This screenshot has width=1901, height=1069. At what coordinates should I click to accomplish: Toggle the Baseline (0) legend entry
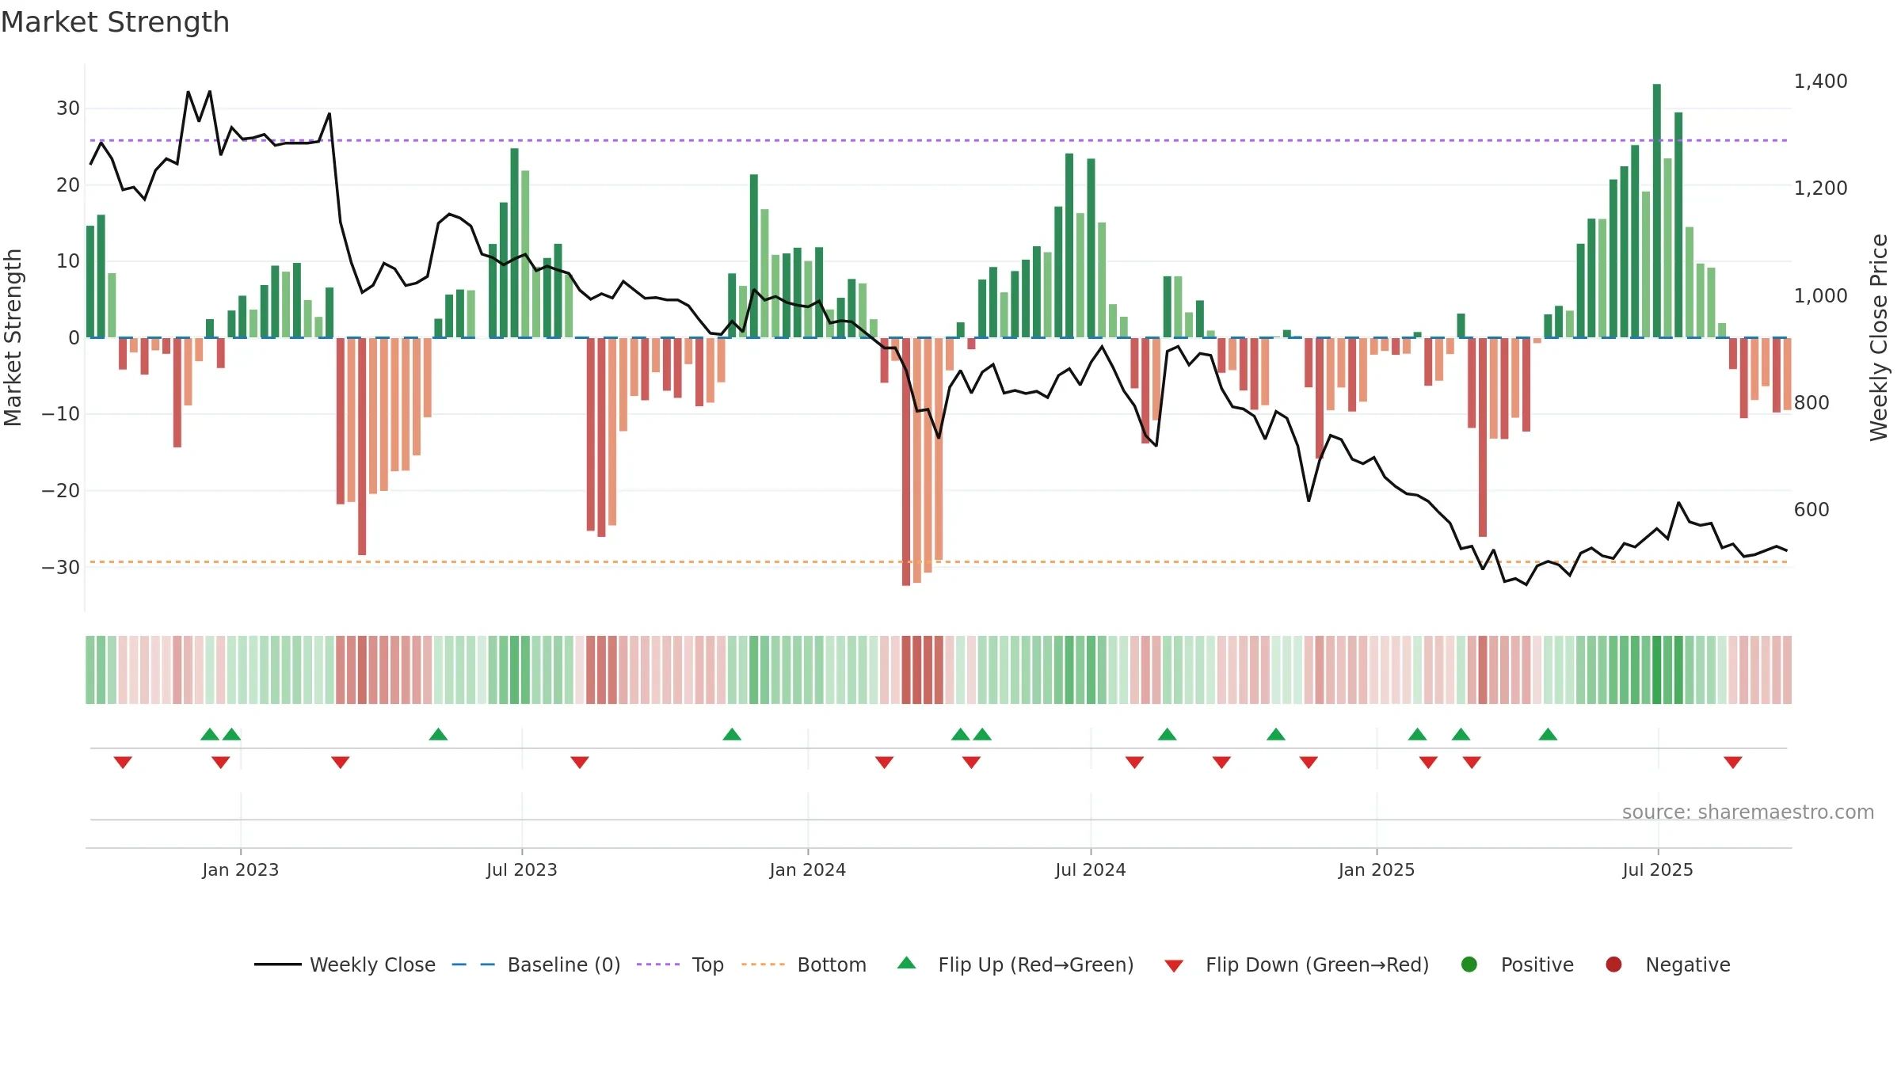536,964
